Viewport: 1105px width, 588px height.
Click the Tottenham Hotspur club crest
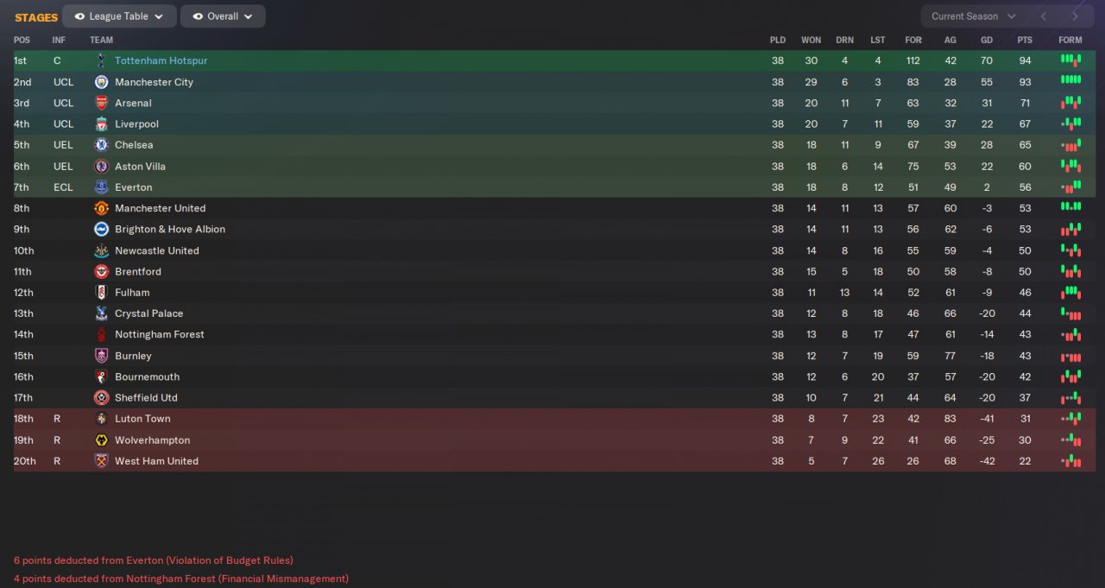(x=101, y=60)
